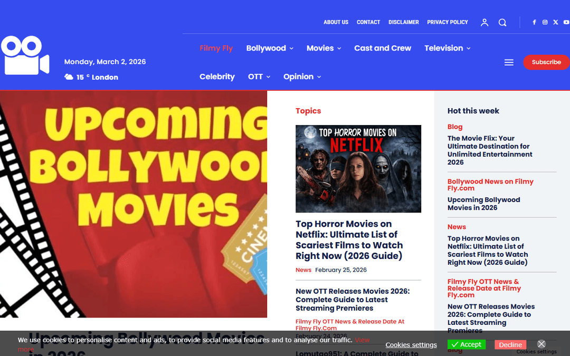The height and width of the screenshot is (356, 570).
Task: Open Top Horror Movies on Netflix thumbnail
Action: 358,169
